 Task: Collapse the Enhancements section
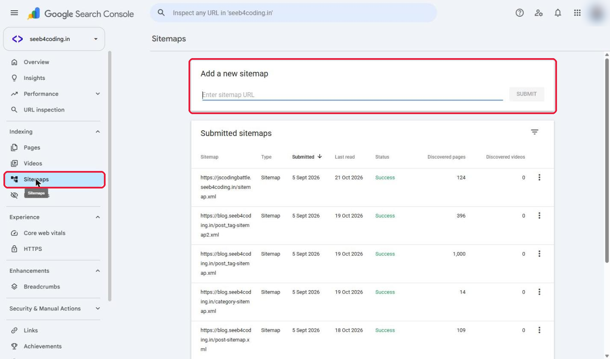pos(97,271)
